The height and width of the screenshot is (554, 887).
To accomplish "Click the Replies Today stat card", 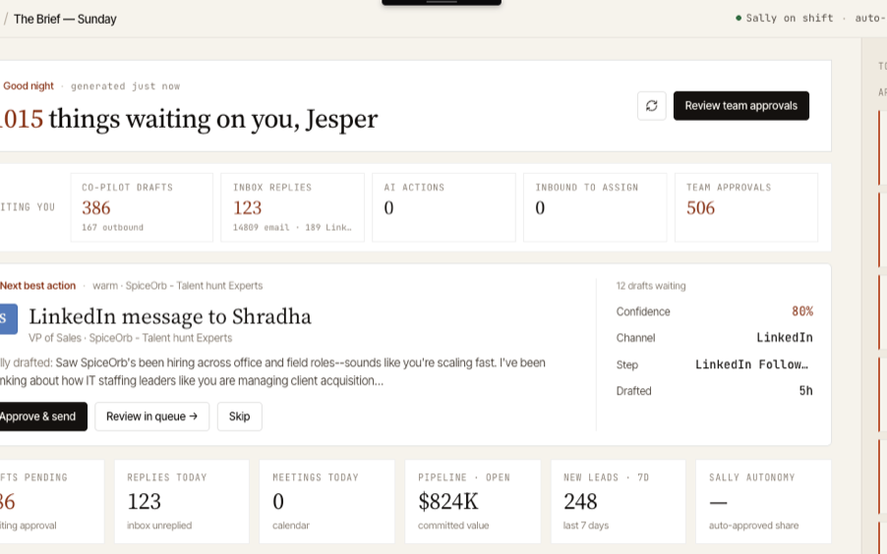I will [x=182, y=501].
